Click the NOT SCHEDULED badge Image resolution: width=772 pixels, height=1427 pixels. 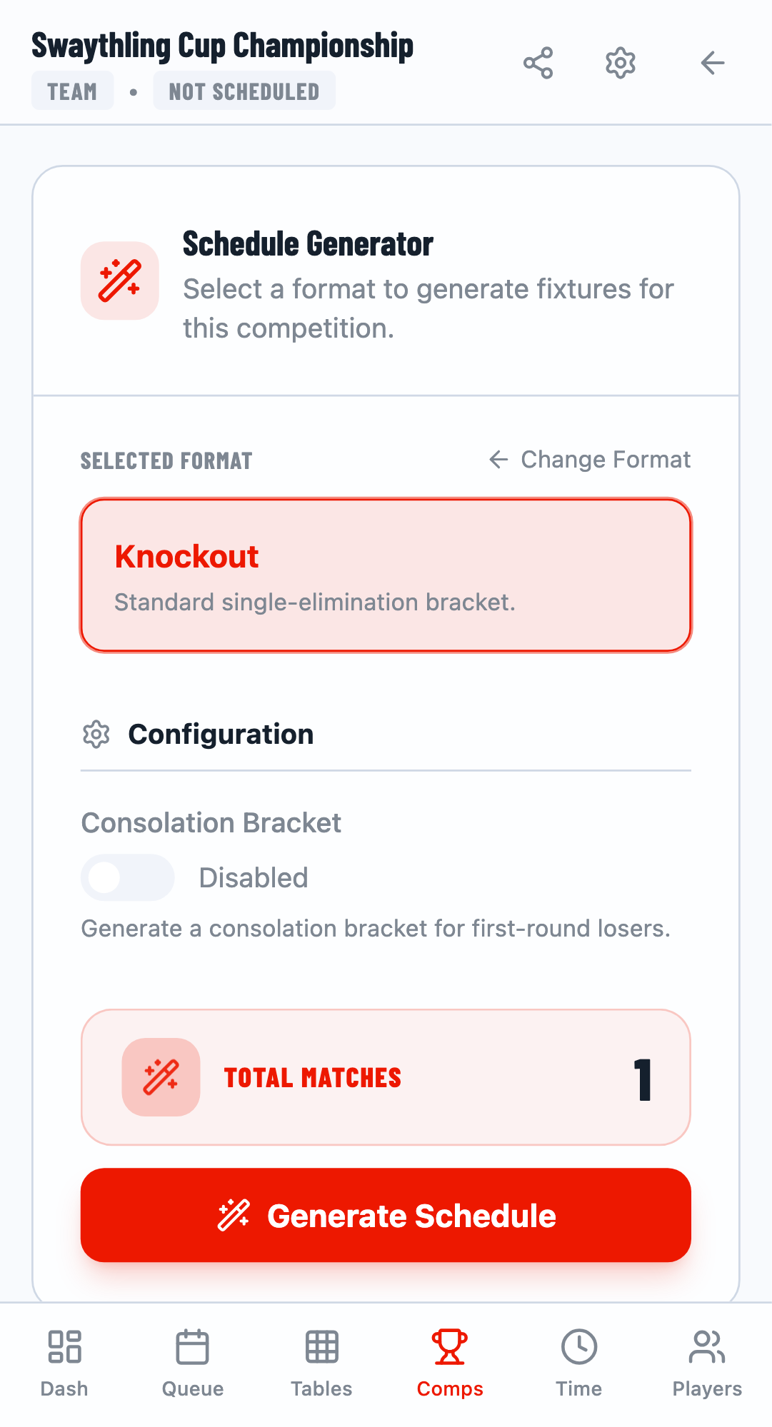pos(244,91)
